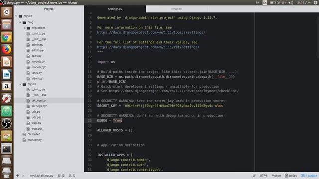This screenshot has height=179, width=319.
Task: Open db.sqlite3 in the tree view
Action: click(34, 134)
